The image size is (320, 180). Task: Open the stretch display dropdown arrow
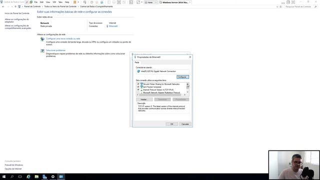tap(141, 2)
